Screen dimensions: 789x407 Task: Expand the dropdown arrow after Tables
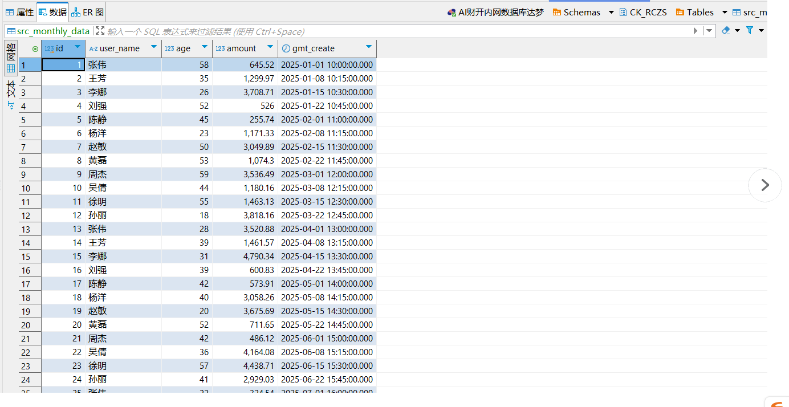(725, 12)
